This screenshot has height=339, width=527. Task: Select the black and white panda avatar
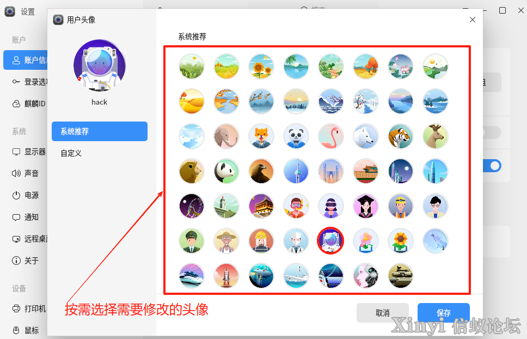226,172
